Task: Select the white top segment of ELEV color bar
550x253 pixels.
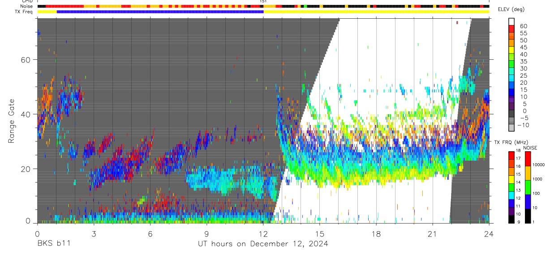Action: point(512,22)
